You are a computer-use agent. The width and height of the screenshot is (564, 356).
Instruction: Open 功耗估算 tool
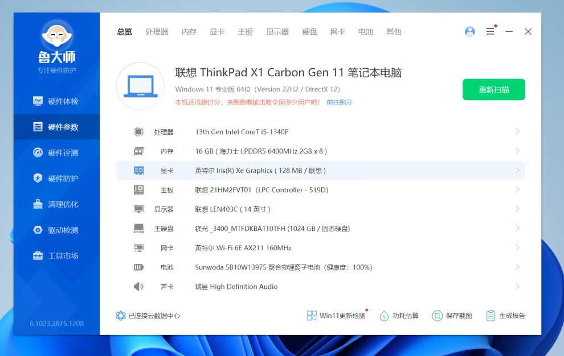399,316
